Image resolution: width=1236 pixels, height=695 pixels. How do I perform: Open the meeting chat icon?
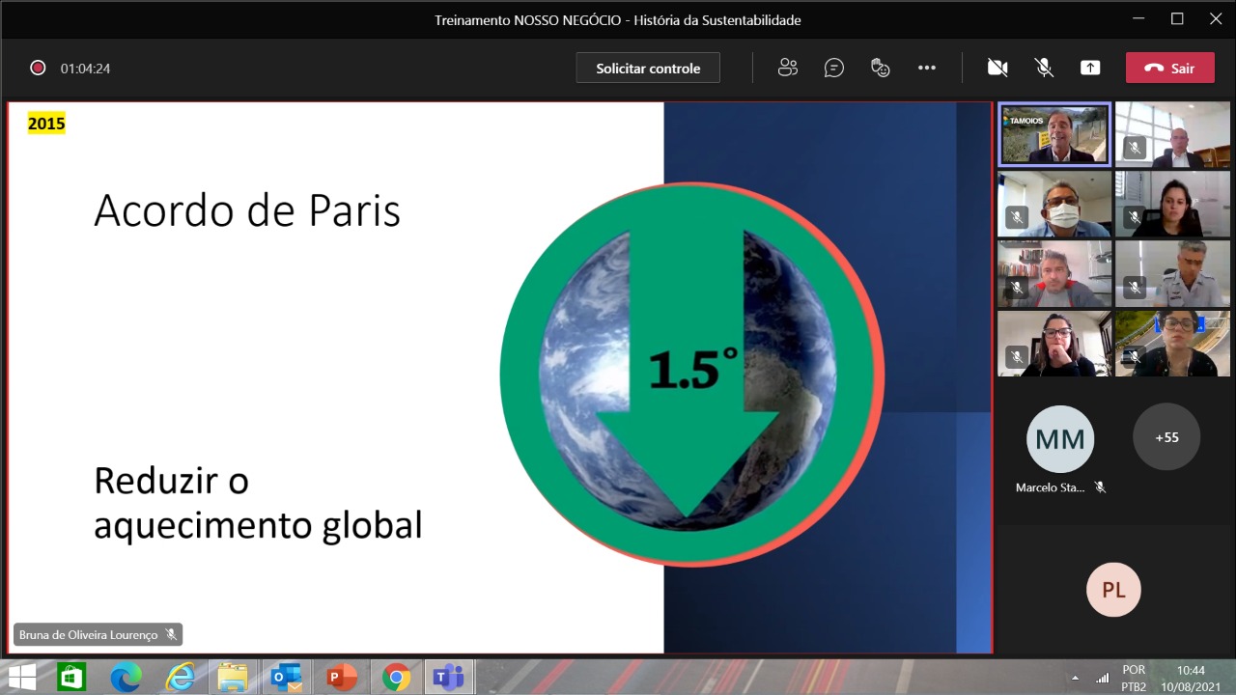(834, 68)
